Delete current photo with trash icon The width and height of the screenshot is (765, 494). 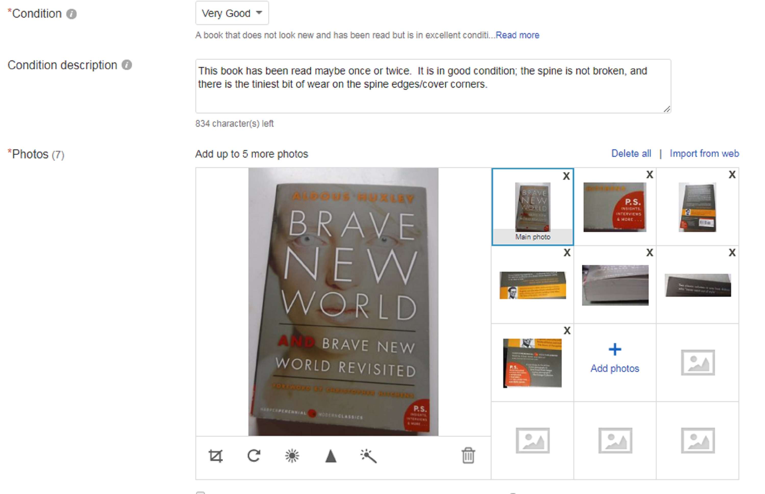pos(468,455)
